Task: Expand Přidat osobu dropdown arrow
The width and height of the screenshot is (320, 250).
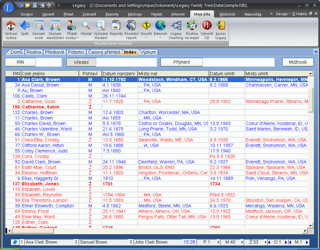Action: pyautogui.click(x=77, y=38)
